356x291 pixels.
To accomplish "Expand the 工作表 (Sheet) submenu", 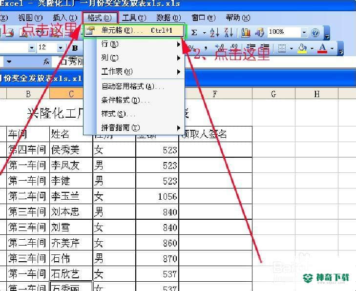I will pyautogui.click(x=134, y=72).
